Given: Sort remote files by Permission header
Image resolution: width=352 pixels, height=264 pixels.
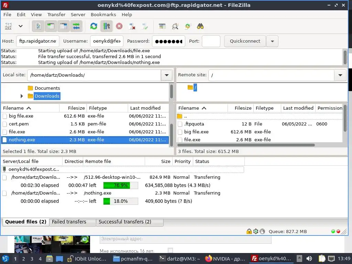Looking at the screenshot, I should click(329, 108).
